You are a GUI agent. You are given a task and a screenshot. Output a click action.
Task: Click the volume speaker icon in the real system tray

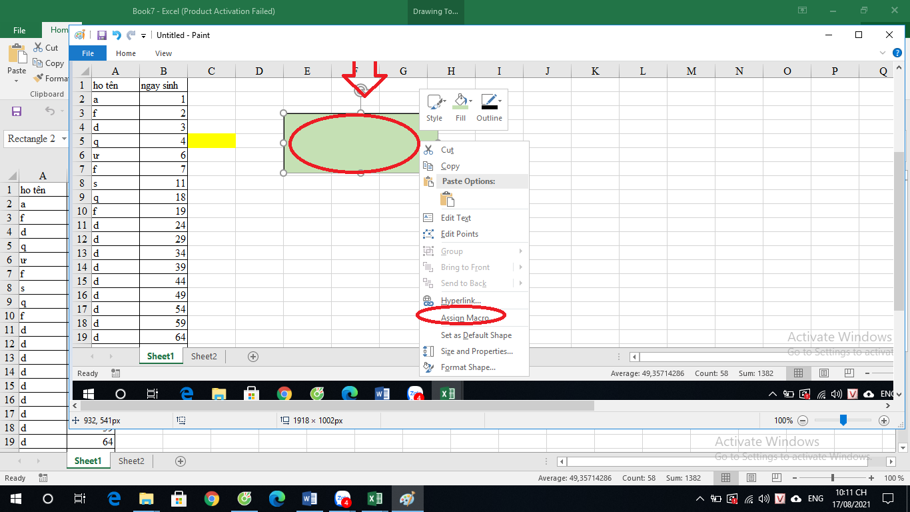(x=763, y=499)
